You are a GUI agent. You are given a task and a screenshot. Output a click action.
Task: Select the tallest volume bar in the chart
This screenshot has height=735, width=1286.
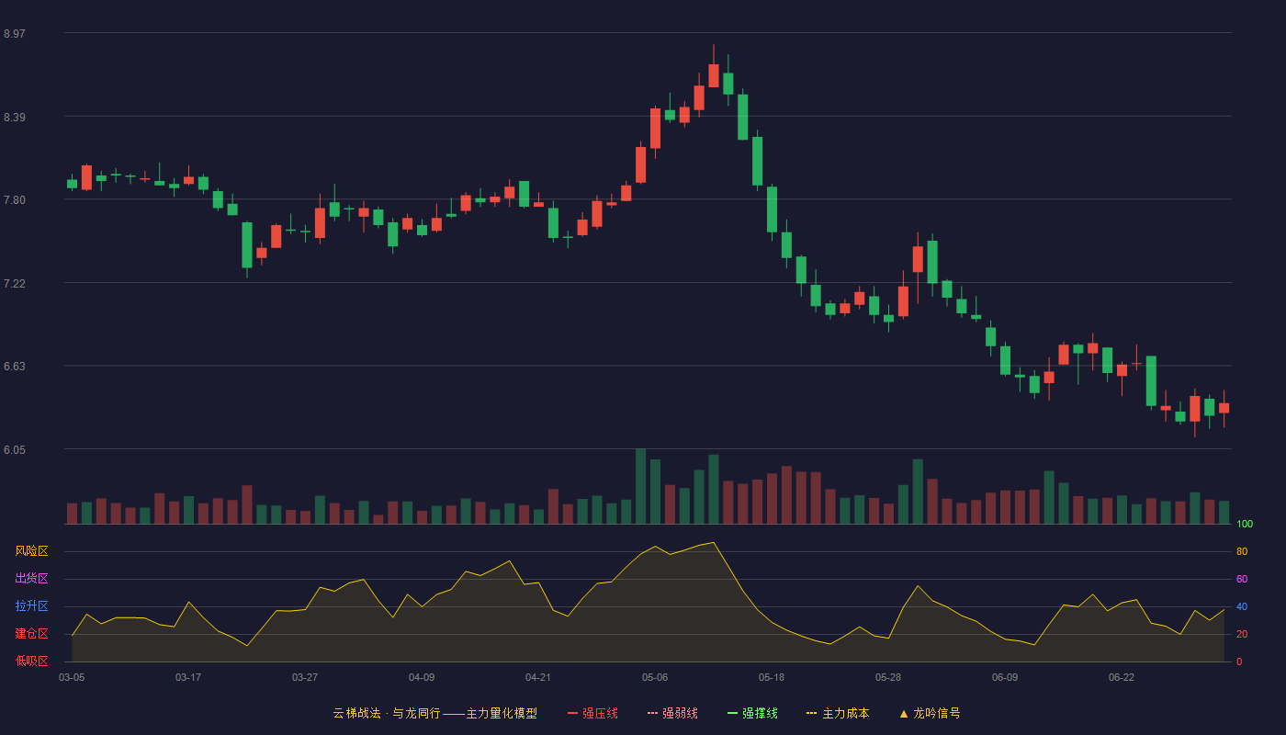(x=640, y=486)
